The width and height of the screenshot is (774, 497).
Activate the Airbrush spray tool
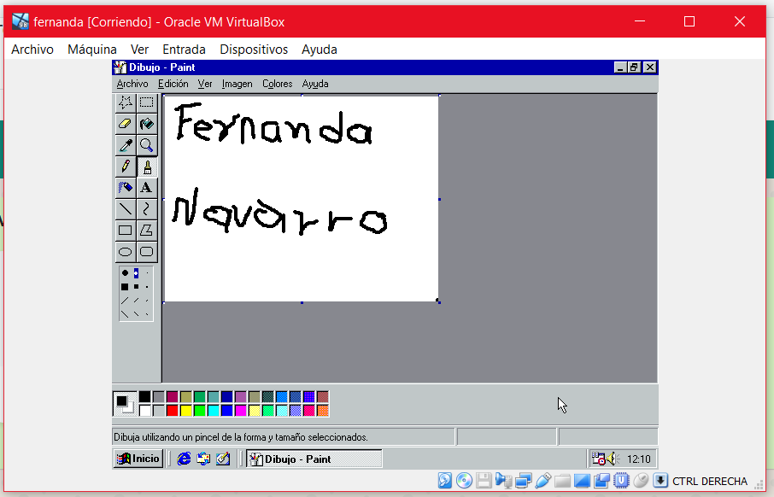click(x=125, y=188)
